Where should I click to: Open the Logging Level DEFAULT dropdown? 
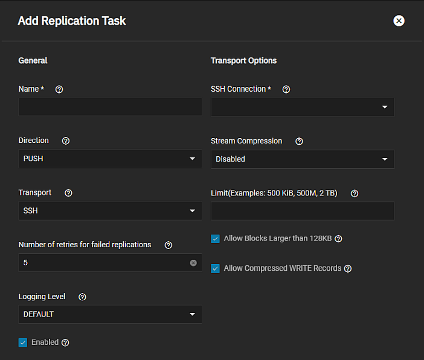coord(110,314)
